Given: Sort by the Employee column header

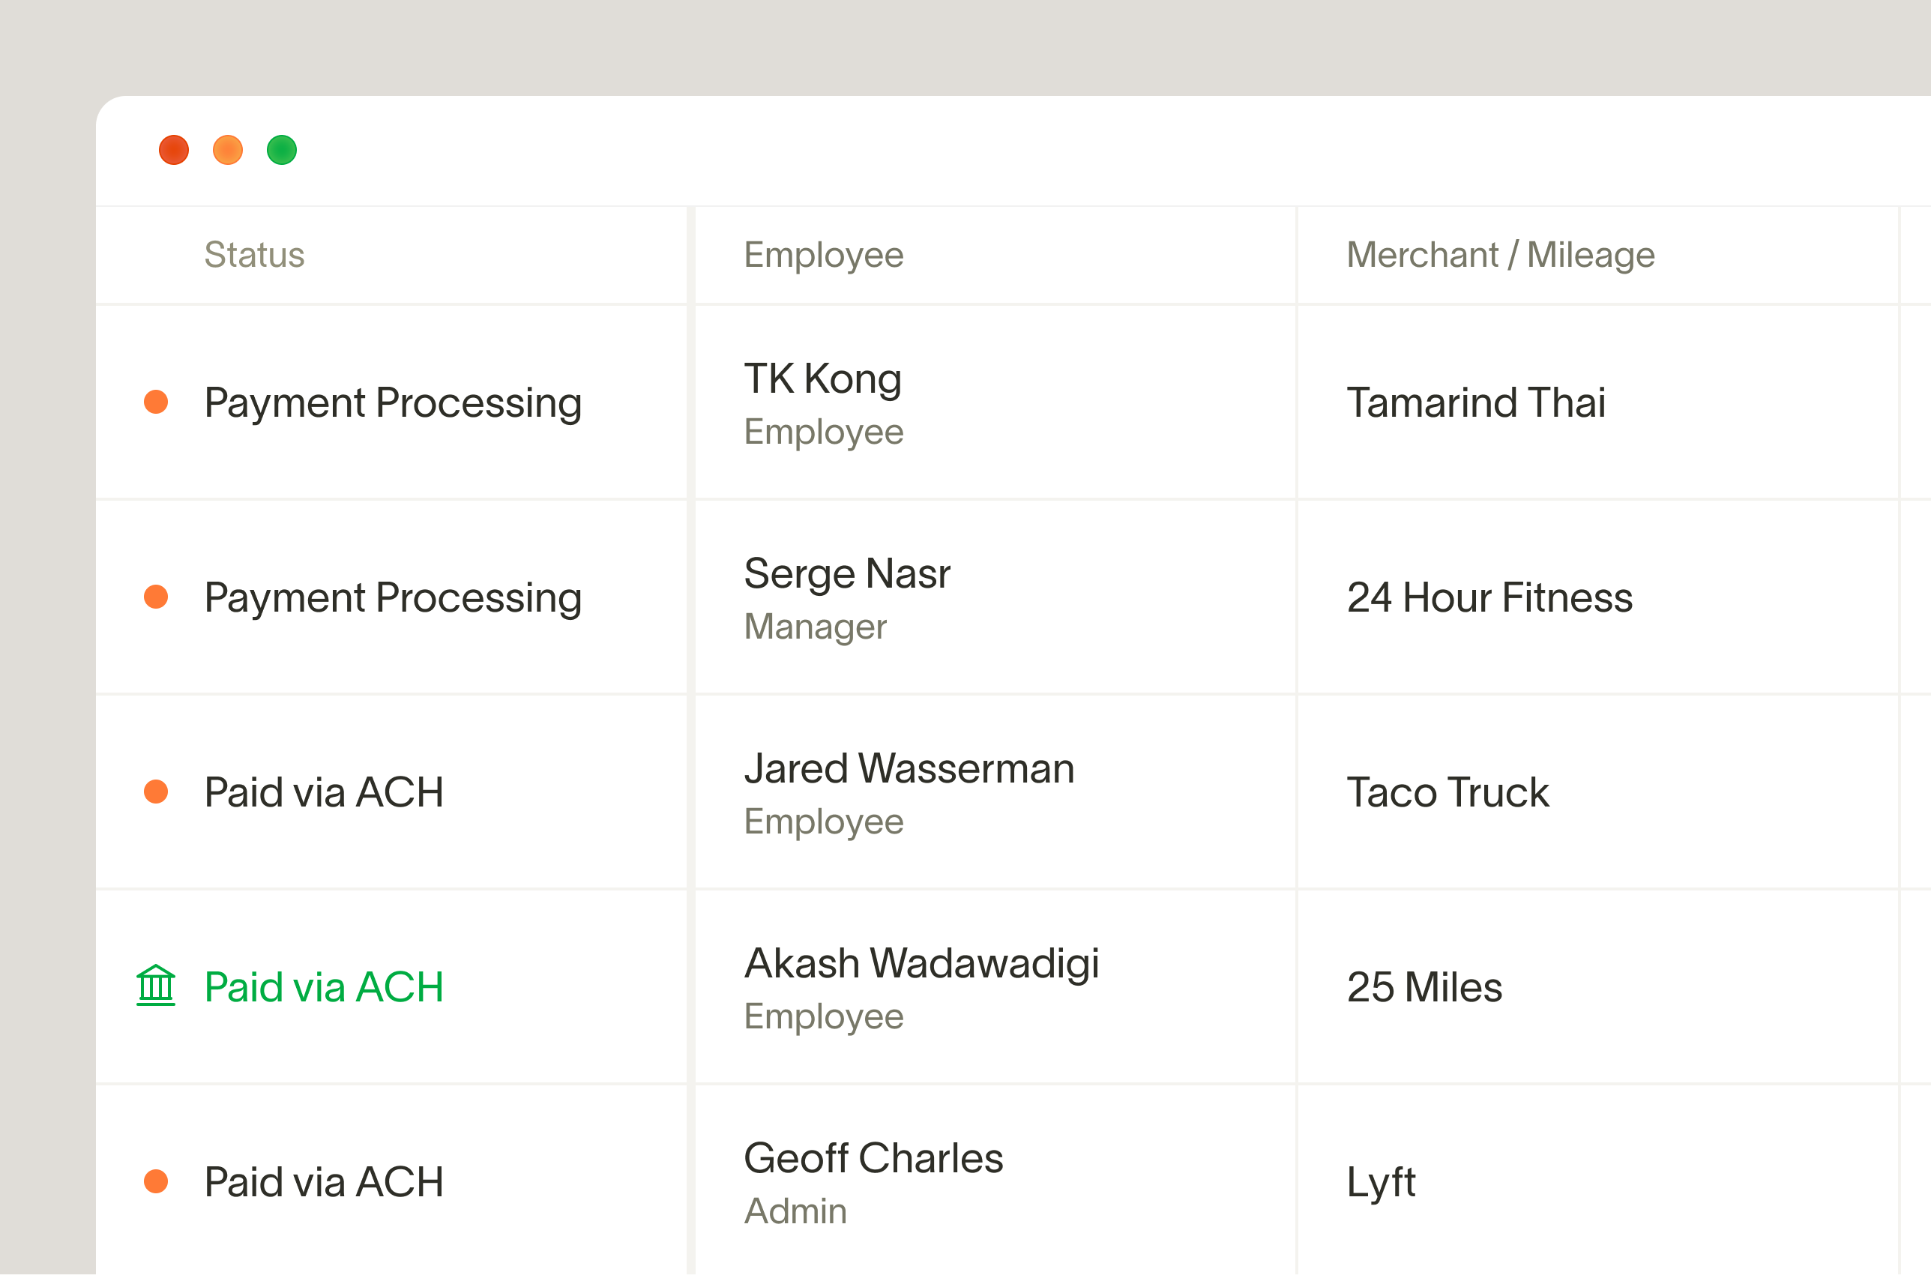Looking at the screenshot, I should click(x=823, y=255).
